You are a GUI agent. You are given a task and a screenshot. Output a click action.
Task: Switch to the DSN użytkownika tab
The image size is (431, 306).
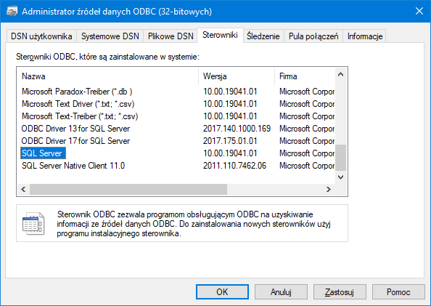tap(41, 36)
